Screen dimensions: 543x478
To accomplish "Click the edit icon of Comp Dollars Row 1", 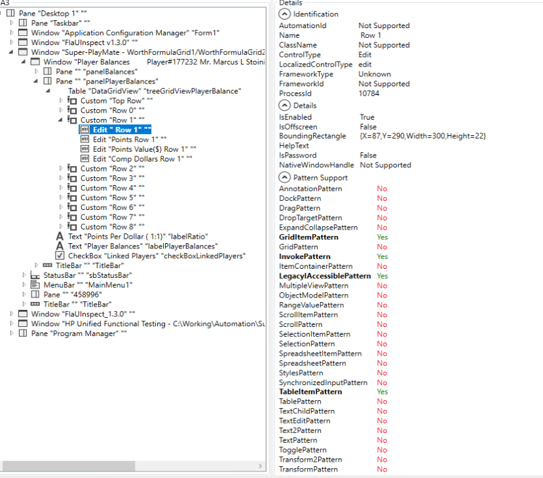I will [85, 158].
